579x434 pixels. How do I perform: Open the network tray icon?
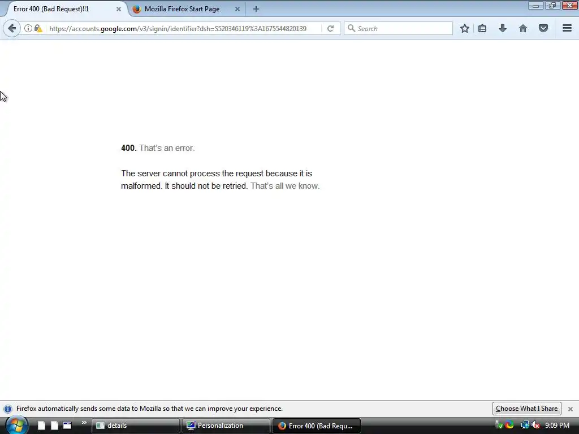(525, 425)
